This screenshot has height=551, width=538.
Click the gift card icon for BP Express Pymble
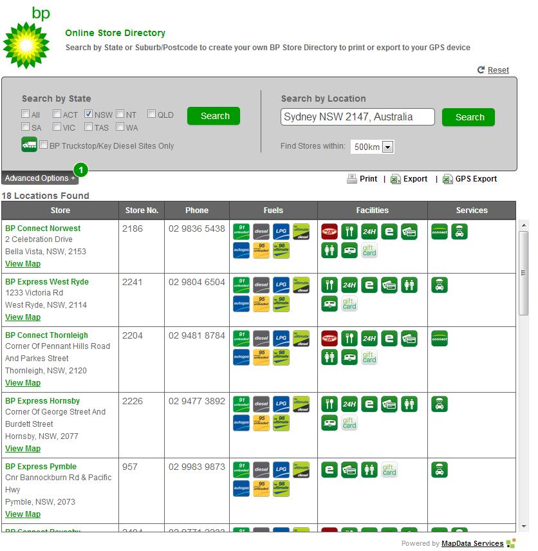pos(389,470)
